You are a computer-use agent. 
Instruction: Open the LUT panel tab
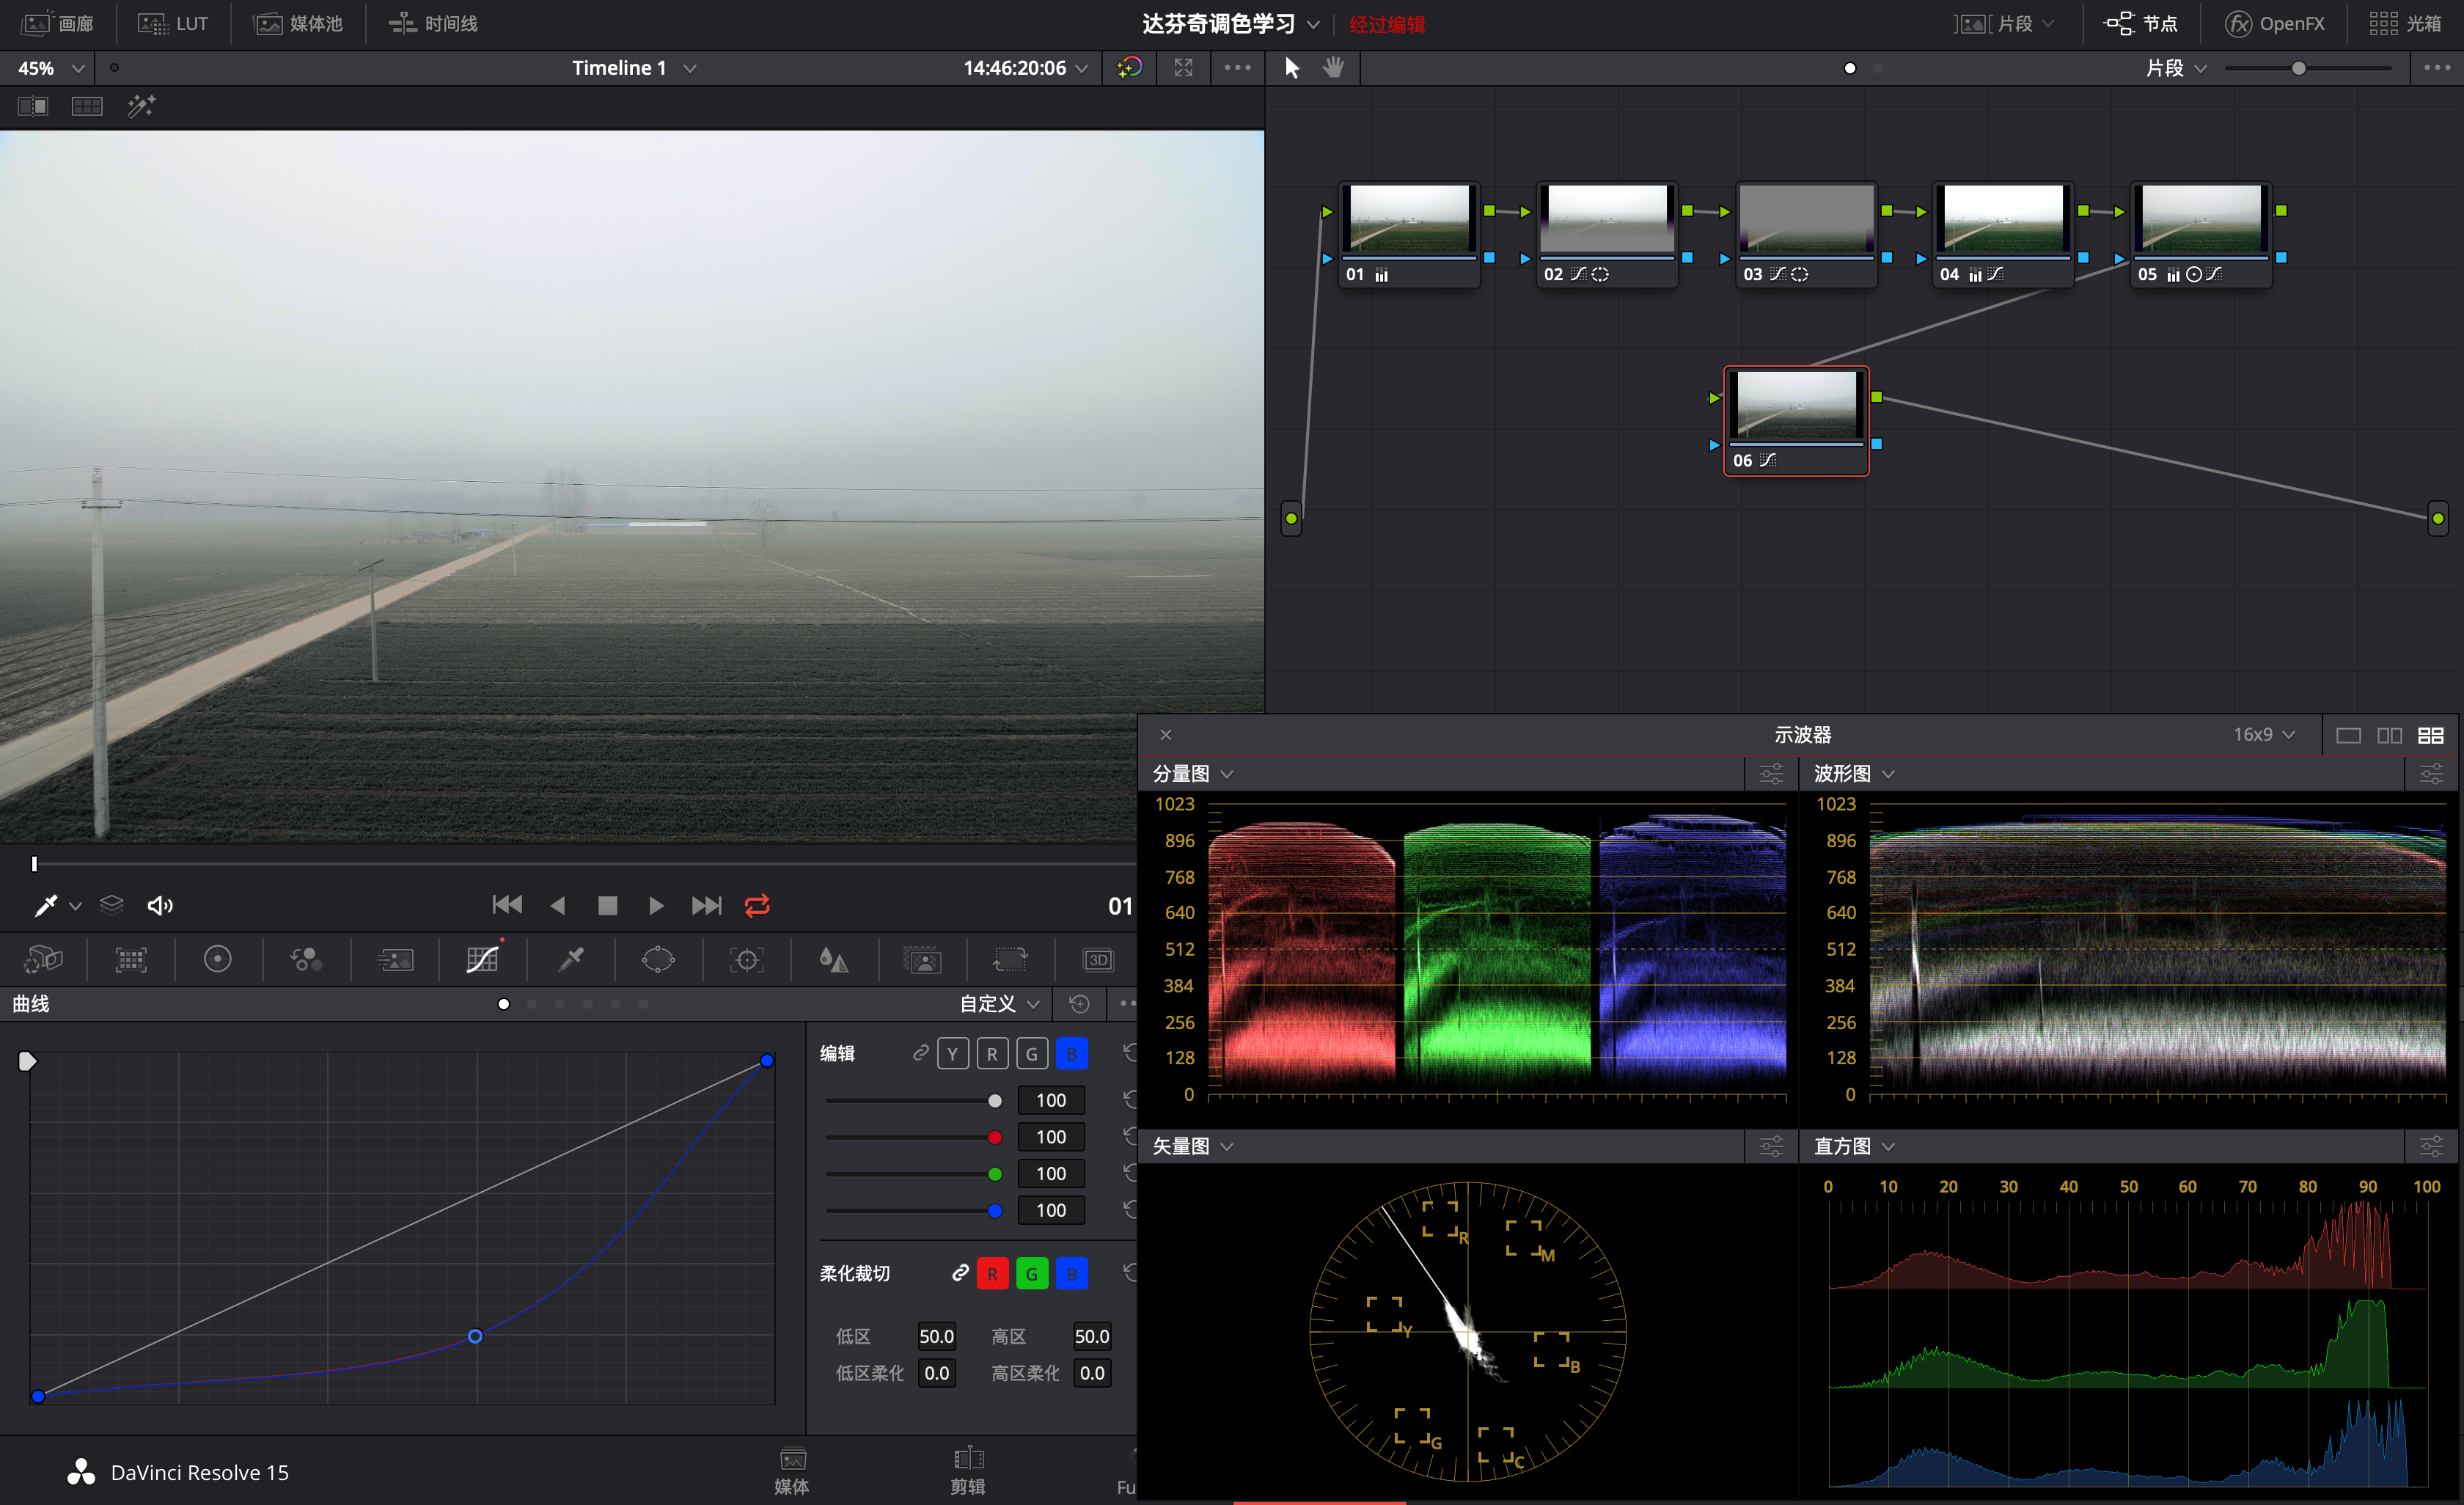pyautogui.click(x=173, y=23)
